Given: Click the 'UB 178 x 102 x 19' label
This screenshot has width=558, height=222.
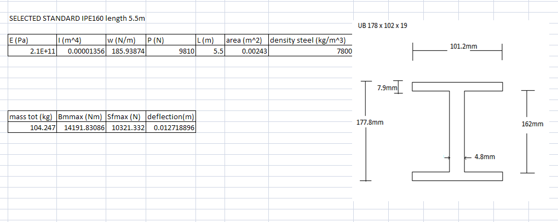Looking at the screenshot, I should [382, 26].
